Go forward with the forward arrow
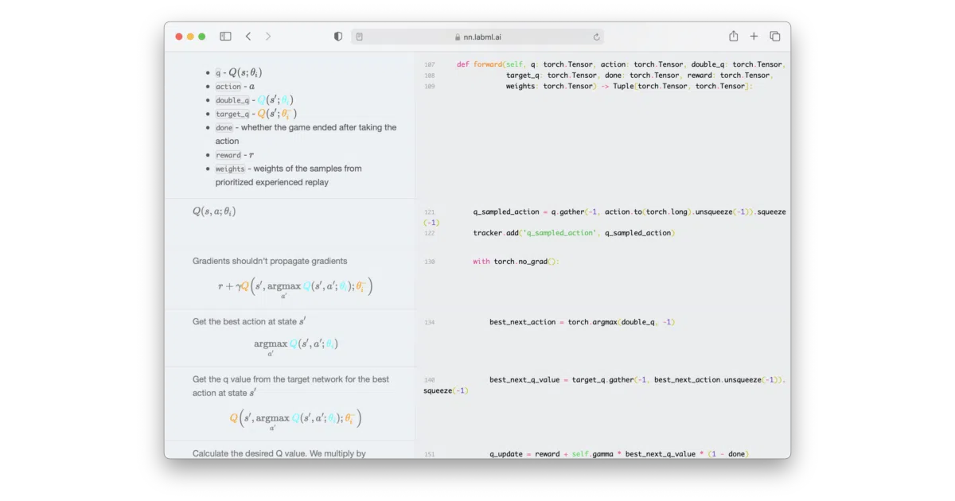Image resolution: width=955 pixels, height=501 pixels. (268, 37)
